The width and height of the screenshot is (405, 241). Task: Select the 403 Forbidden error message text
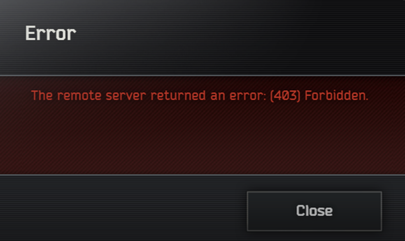199,96
